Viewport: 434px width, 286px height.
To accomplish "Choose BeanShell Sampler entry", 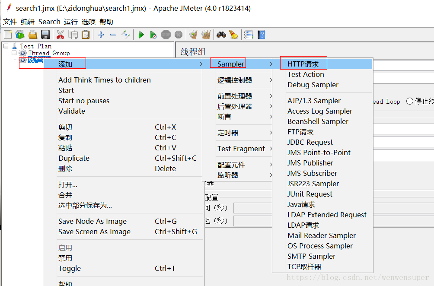I will [323, 121].
